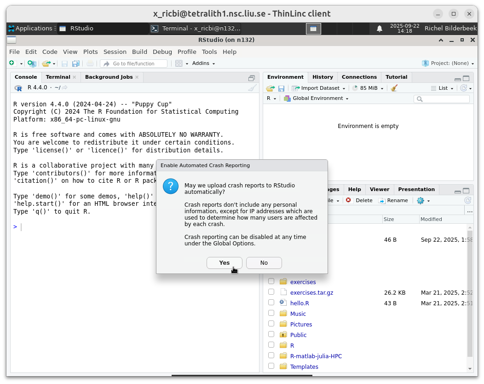484x384 pixels.
Task: Clear the console with the broom icon
Action: point(252,87)
